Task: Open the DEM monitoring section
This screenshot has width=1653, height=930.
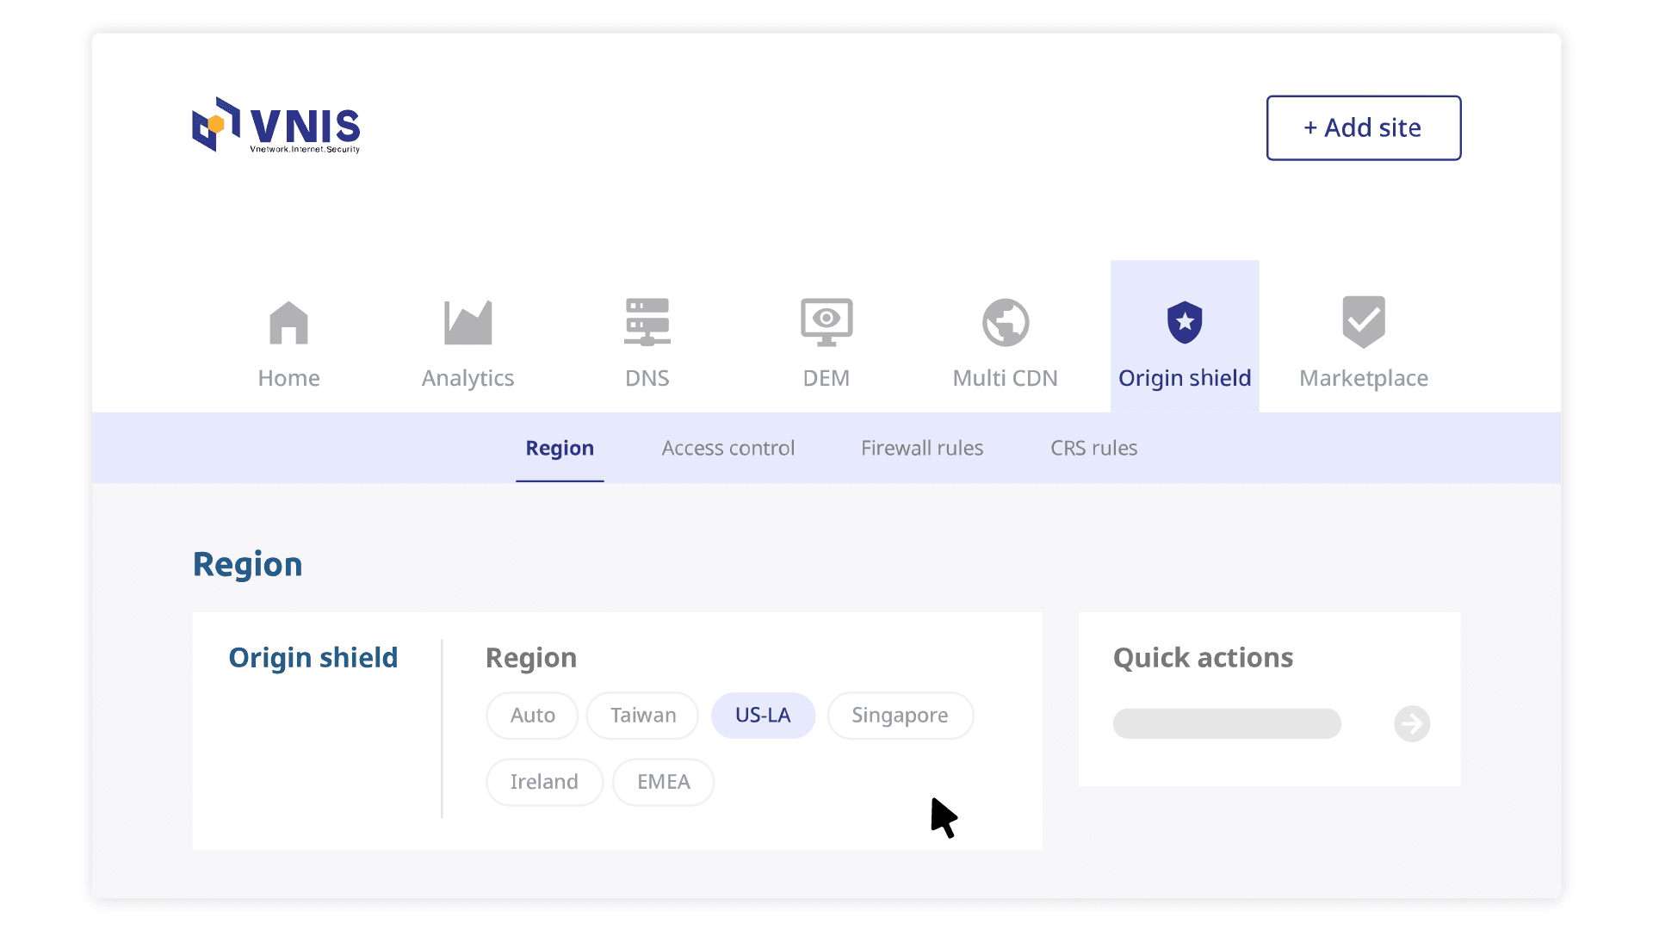Action: click(826, 344)
